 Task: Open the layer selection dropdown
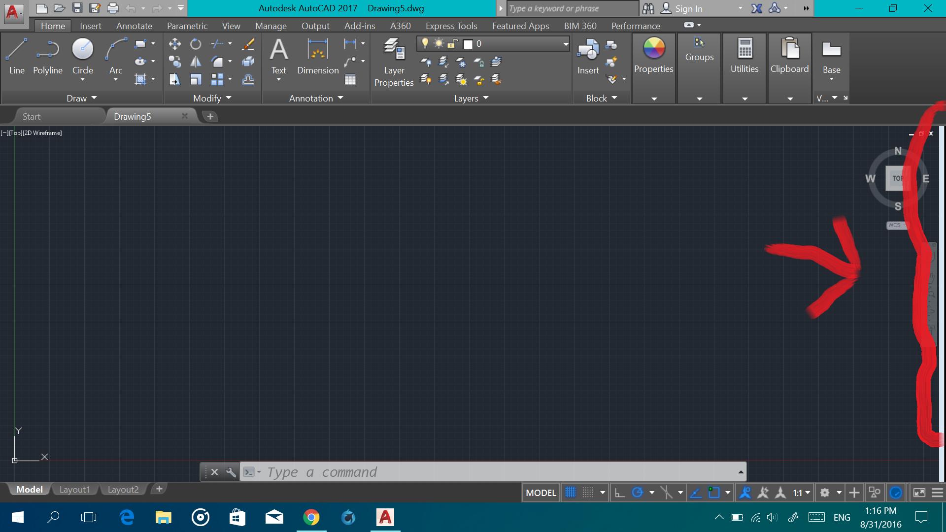[565, 44]
